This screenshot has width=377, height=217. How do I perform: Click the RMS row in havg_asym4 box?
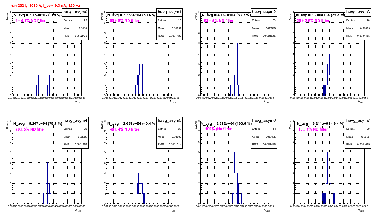(75, 145)
